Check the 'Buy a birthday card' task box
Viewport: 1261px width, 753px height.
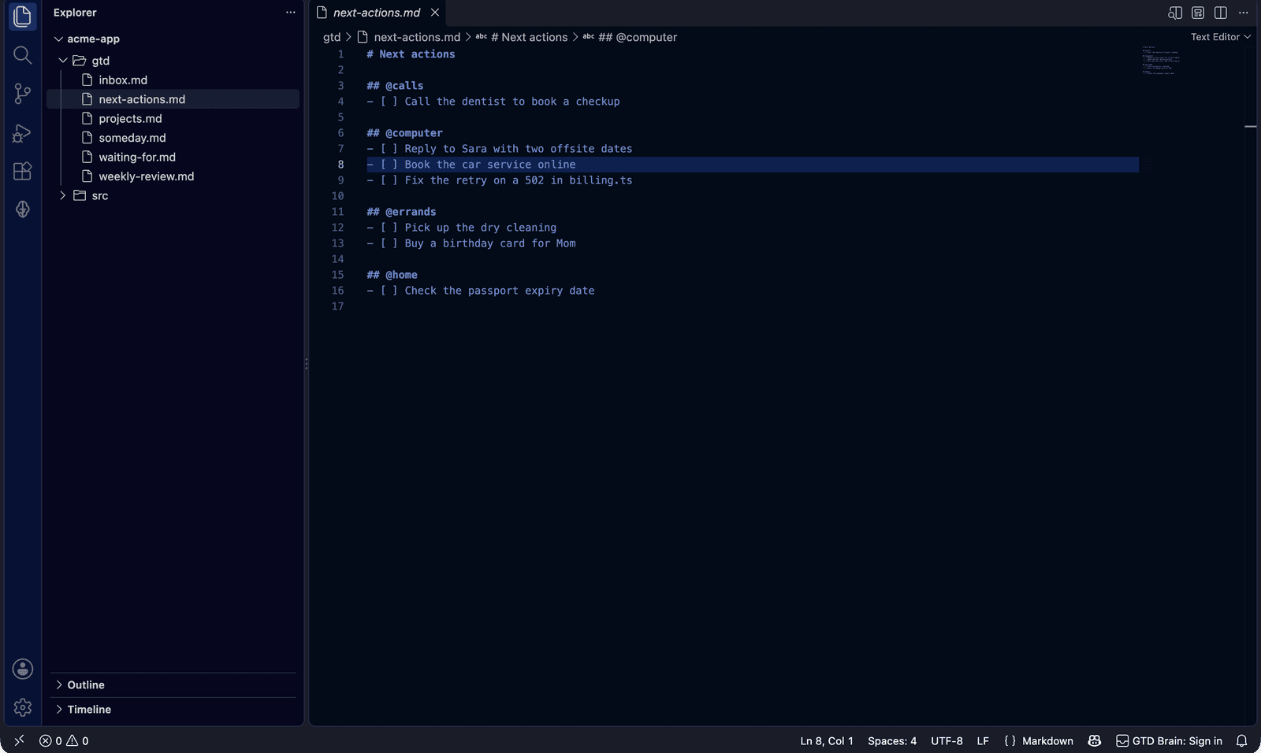coord(389,243)
